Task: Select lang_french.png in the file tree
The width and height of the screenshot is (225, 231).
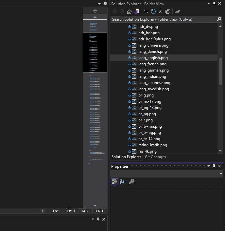Action: [152, 64]
